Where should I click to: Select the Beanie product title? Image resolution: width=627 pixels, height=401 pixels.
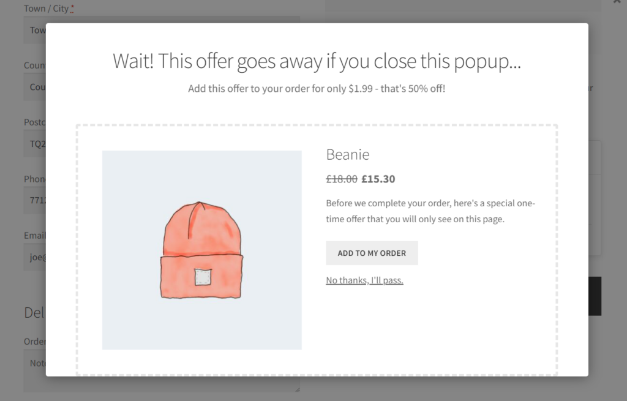click(348, 154)
